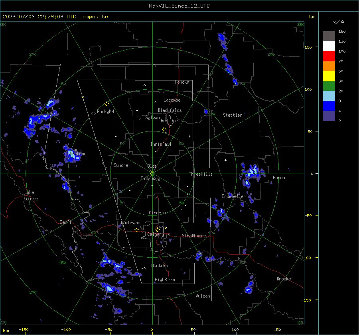Click the Okotoks label
This screenshot has height=335, width=359.
[x=160, y=266]
